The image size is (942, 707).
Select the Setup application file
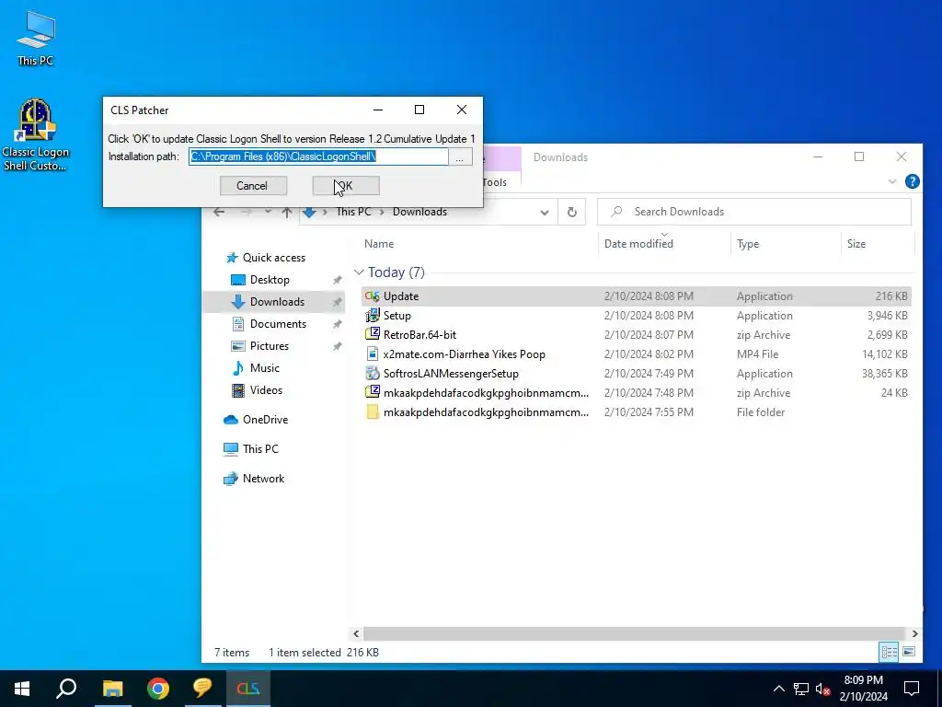(637, 316)
